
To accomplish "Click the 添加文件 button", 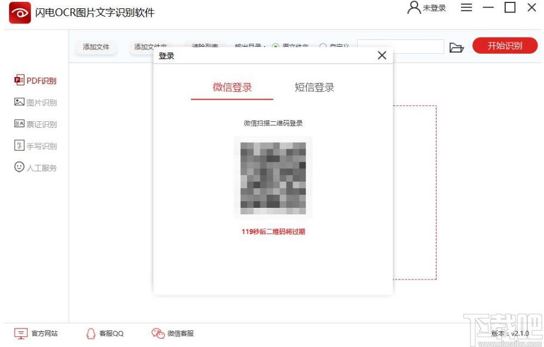I will tap(96, 47).
